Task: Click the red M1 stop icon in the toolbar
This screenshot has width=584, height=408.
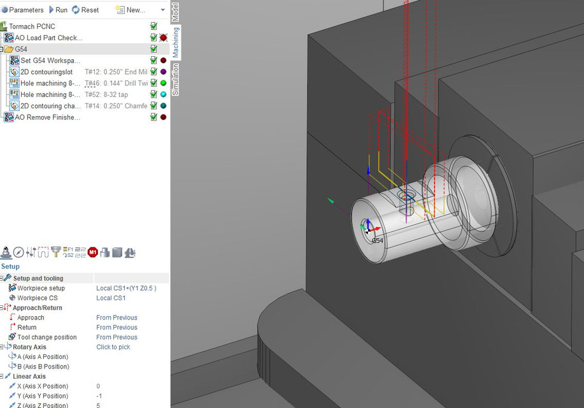Action: [93, 252]
